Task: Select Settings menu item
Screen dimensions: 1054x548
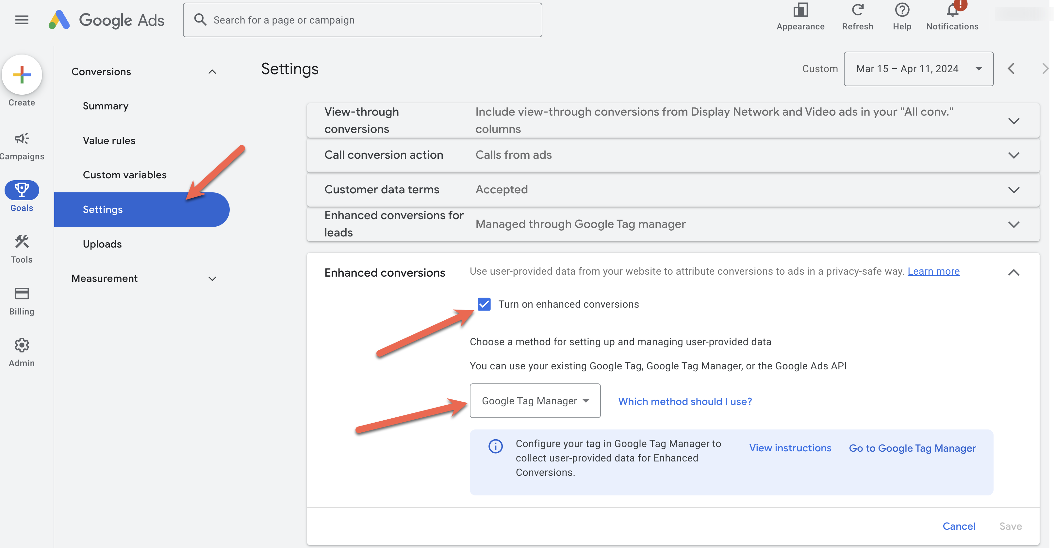Action: coord(141,209)
